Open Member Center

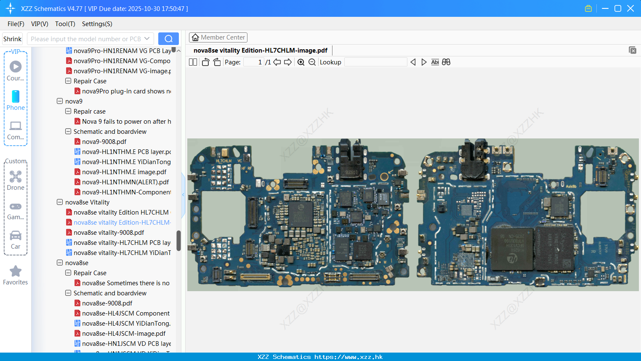218,37
